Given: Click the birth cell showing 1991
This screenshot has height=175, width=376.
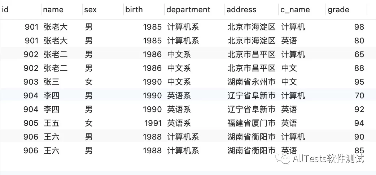Looking at the screenshot, I should (x=153, y=123).
